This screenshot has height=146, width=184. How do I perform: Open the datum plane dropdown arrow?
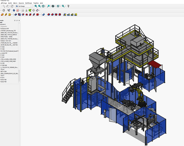pyautogui.click(x=39, y=11)
